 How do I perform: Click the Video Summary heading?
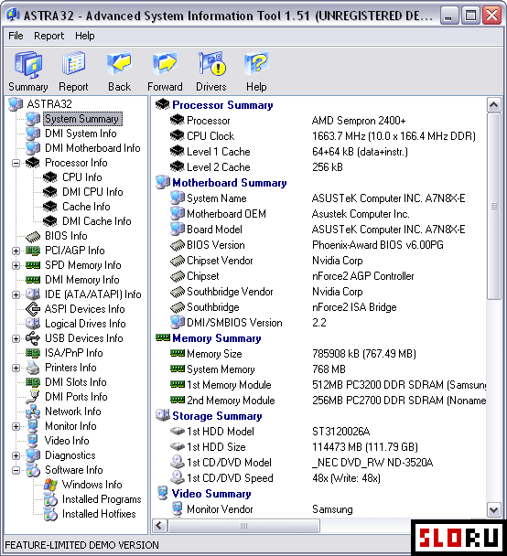(211, 494)
